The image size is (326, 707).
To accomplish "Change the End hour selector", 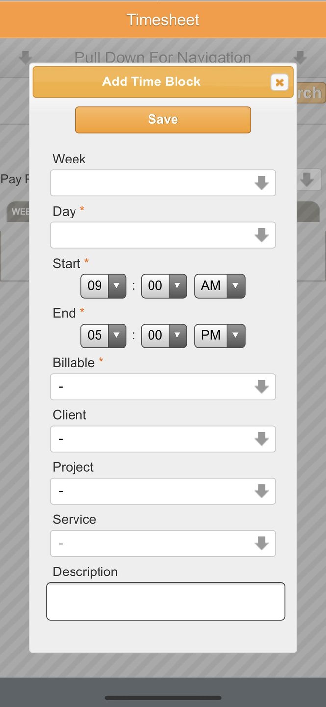I will click(x=103, y=335).
